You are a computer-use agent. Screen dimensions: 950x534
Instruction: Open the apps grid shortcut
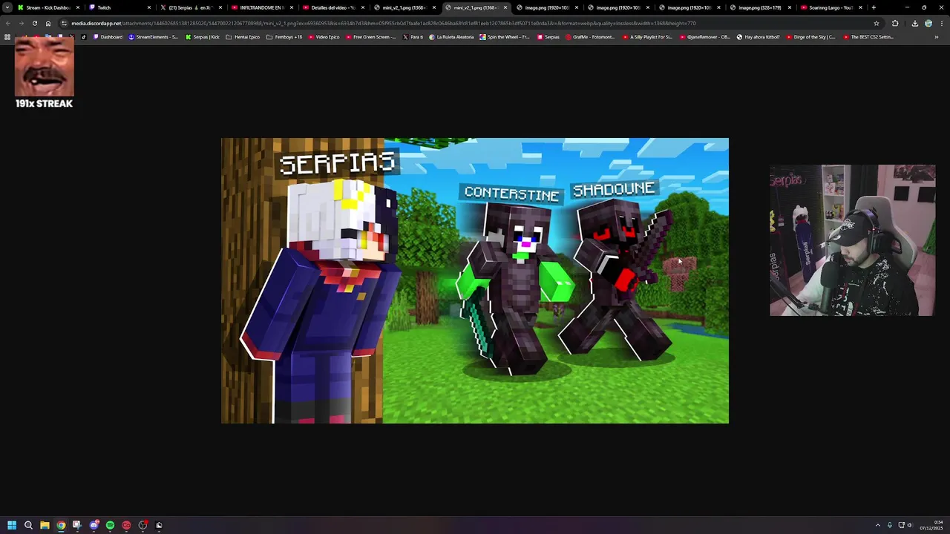(7, 36)
